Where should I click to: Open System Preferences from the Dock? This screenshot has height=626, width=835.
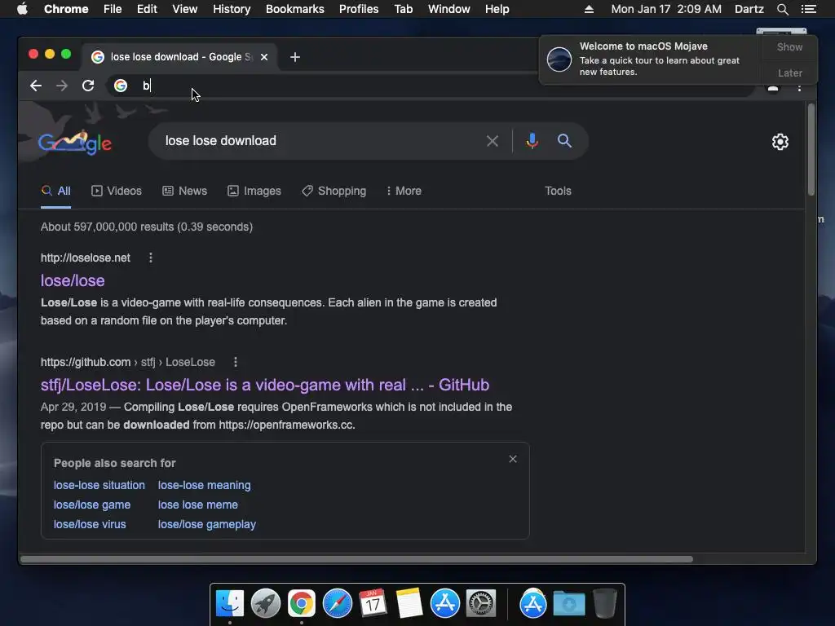(481, 604)
